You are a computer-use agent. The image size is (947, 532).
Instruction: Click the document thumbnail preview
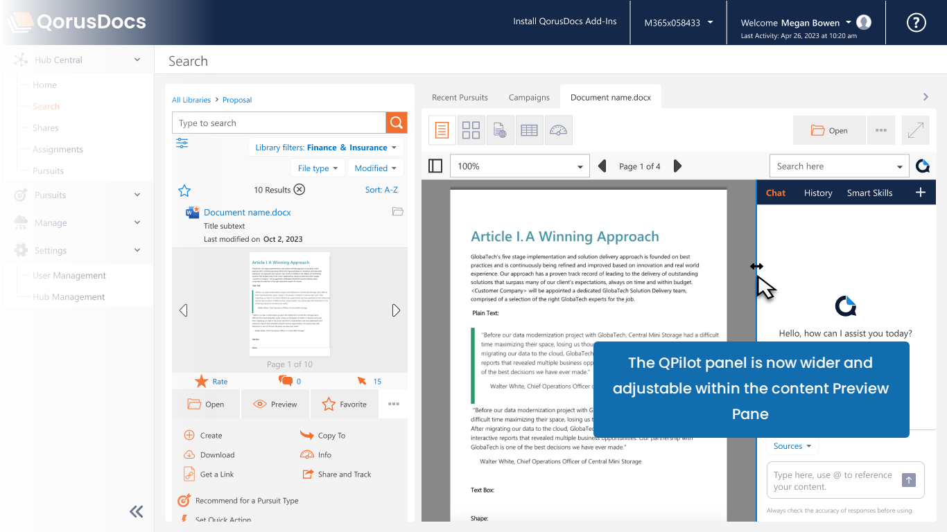[x=290, y=305]
